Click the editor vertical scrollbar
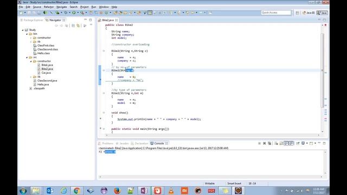 pos(323,70)
